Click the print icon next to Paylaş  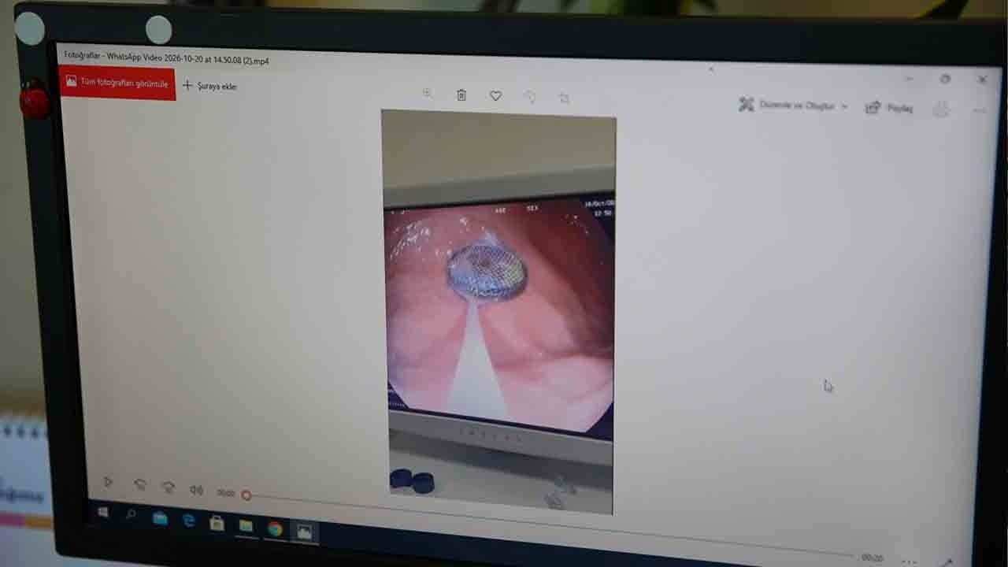click(940, 109)
